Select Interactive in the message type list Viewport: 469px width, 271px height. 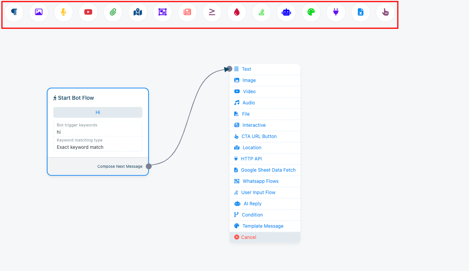[254, 125]
